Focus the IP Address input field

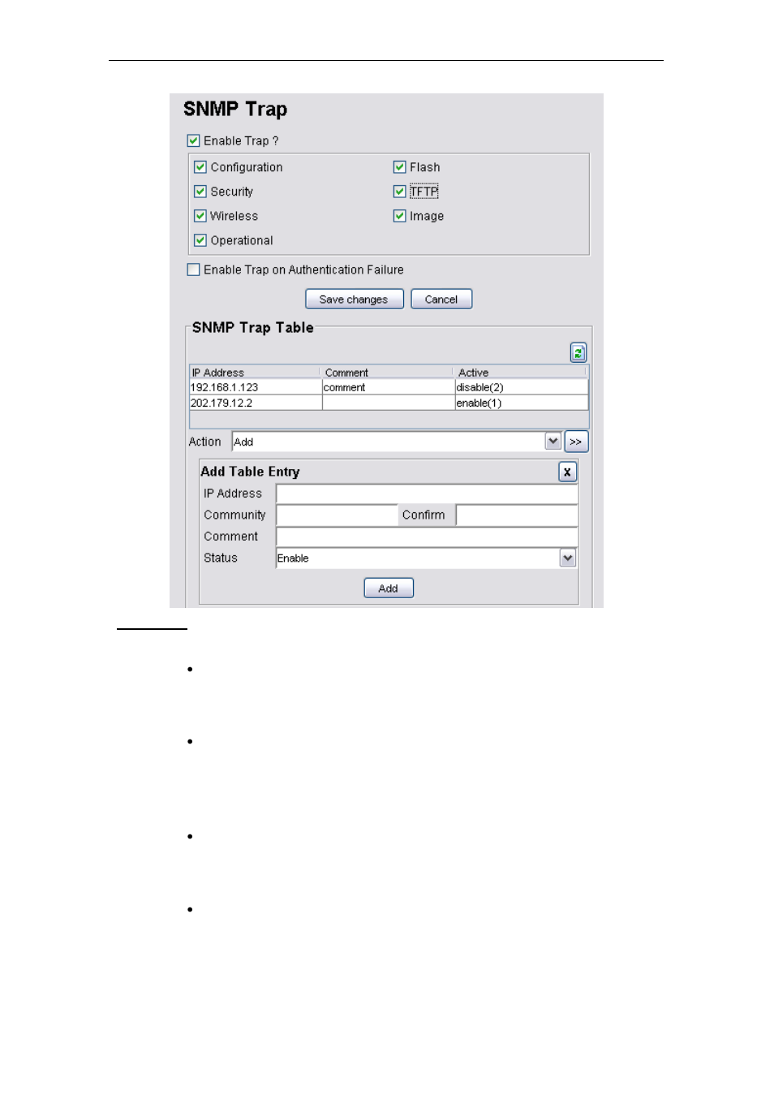[x=427, y=494]
